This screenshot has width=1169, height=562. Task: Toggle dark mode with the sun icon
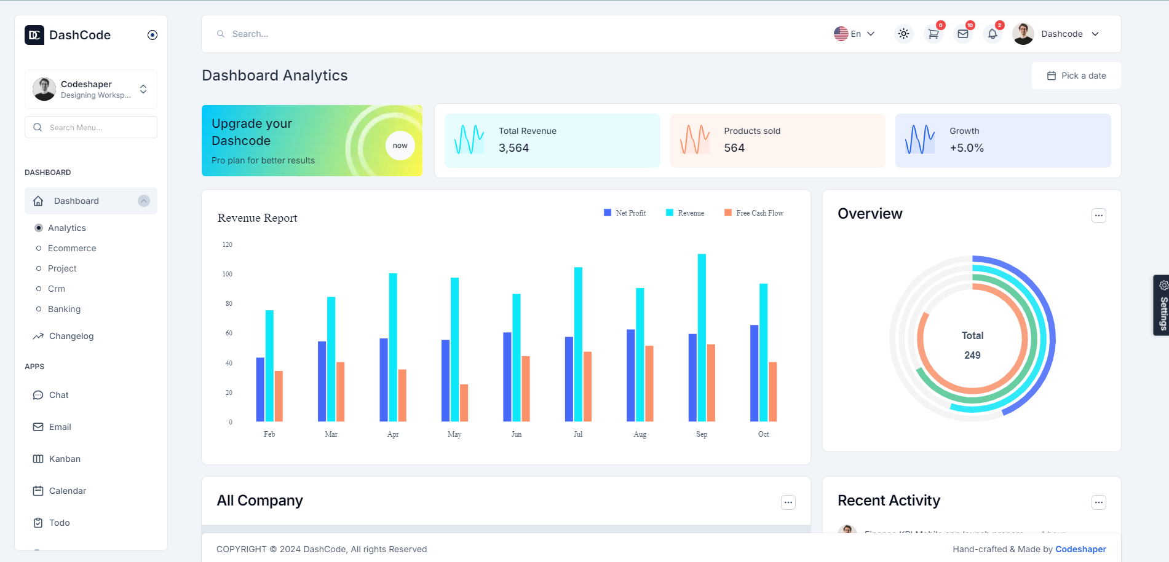tap(903, 34)
